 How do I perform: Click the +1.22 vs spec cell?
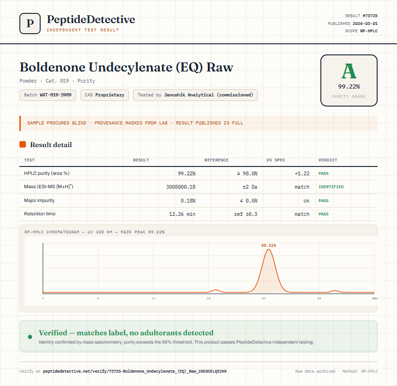(x=302, y=173)
